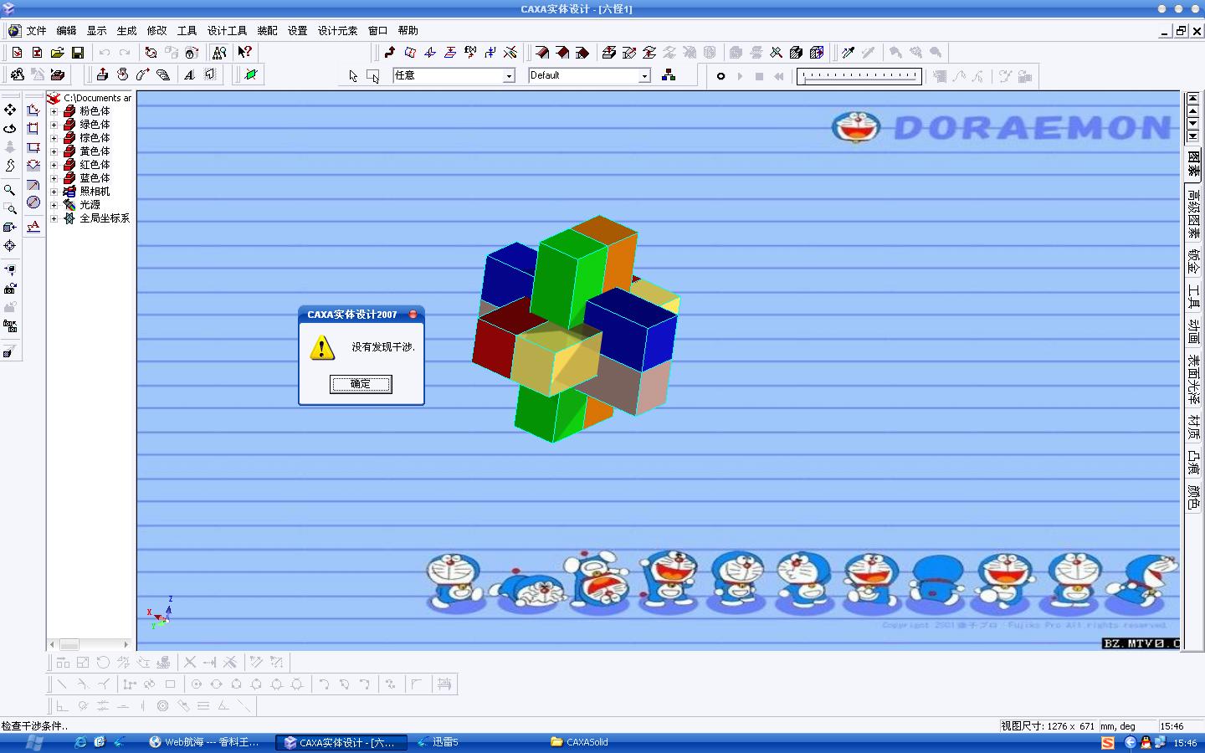Click the animation timeline slider
This screenshot has height=753, width=1205.
[x=859, y=76]
